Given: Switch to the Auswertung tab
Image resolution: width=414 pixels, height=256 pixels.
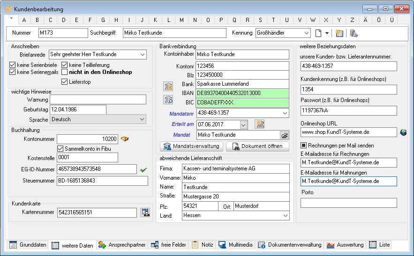Looking at the screenshot, I should click(x=345, y=245).
